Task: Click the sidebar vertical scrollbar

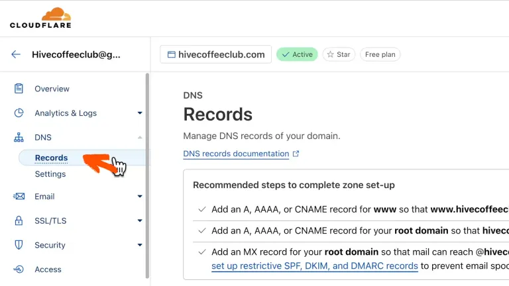Action: 147,172
